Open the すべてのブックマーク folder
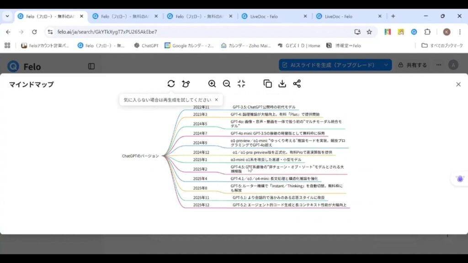 [x=442, y=46]
